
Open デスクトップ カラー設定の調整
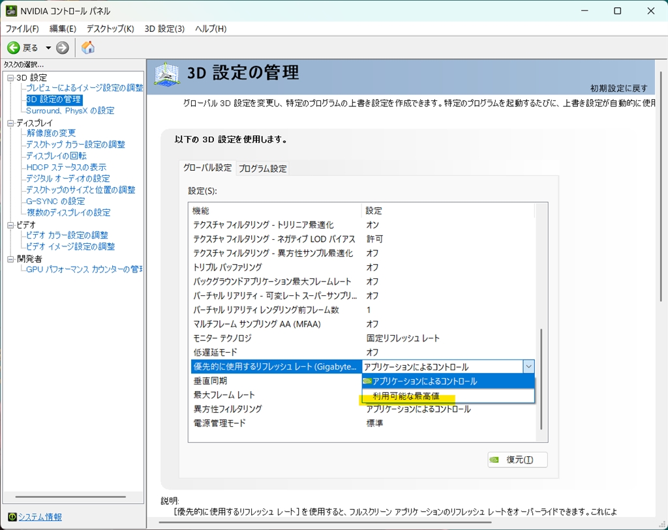(76, 144)
